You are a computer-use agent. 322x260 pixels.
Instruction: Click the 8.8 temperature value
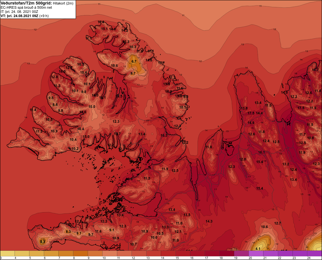tap(55, 105)
